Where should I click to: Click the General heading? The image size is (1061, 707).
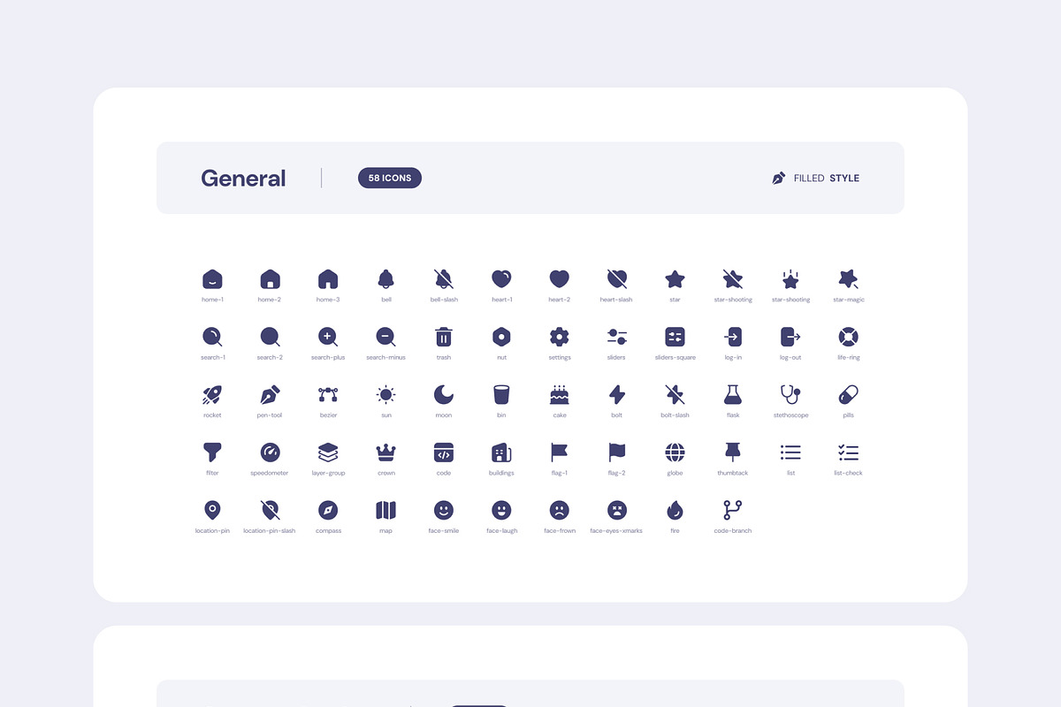(x=243, y=179)
